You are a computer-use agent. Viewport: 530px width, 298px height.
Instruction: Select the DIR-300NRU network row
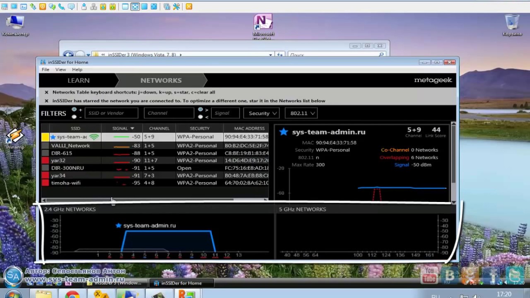[x=155, y=168]
